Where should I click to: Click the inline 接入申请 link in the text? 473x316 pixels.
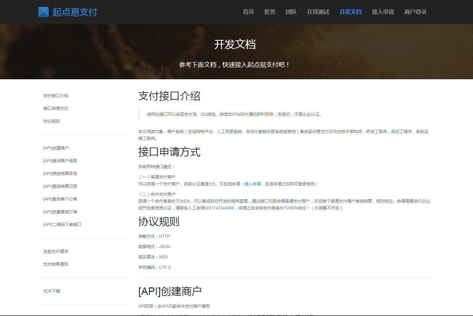pyautogui.click(x=253, y=184)
